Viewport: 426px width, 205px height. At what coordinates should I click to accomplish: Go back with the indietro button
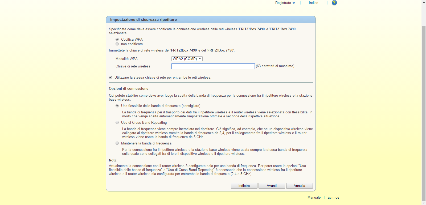pos(244,186)
